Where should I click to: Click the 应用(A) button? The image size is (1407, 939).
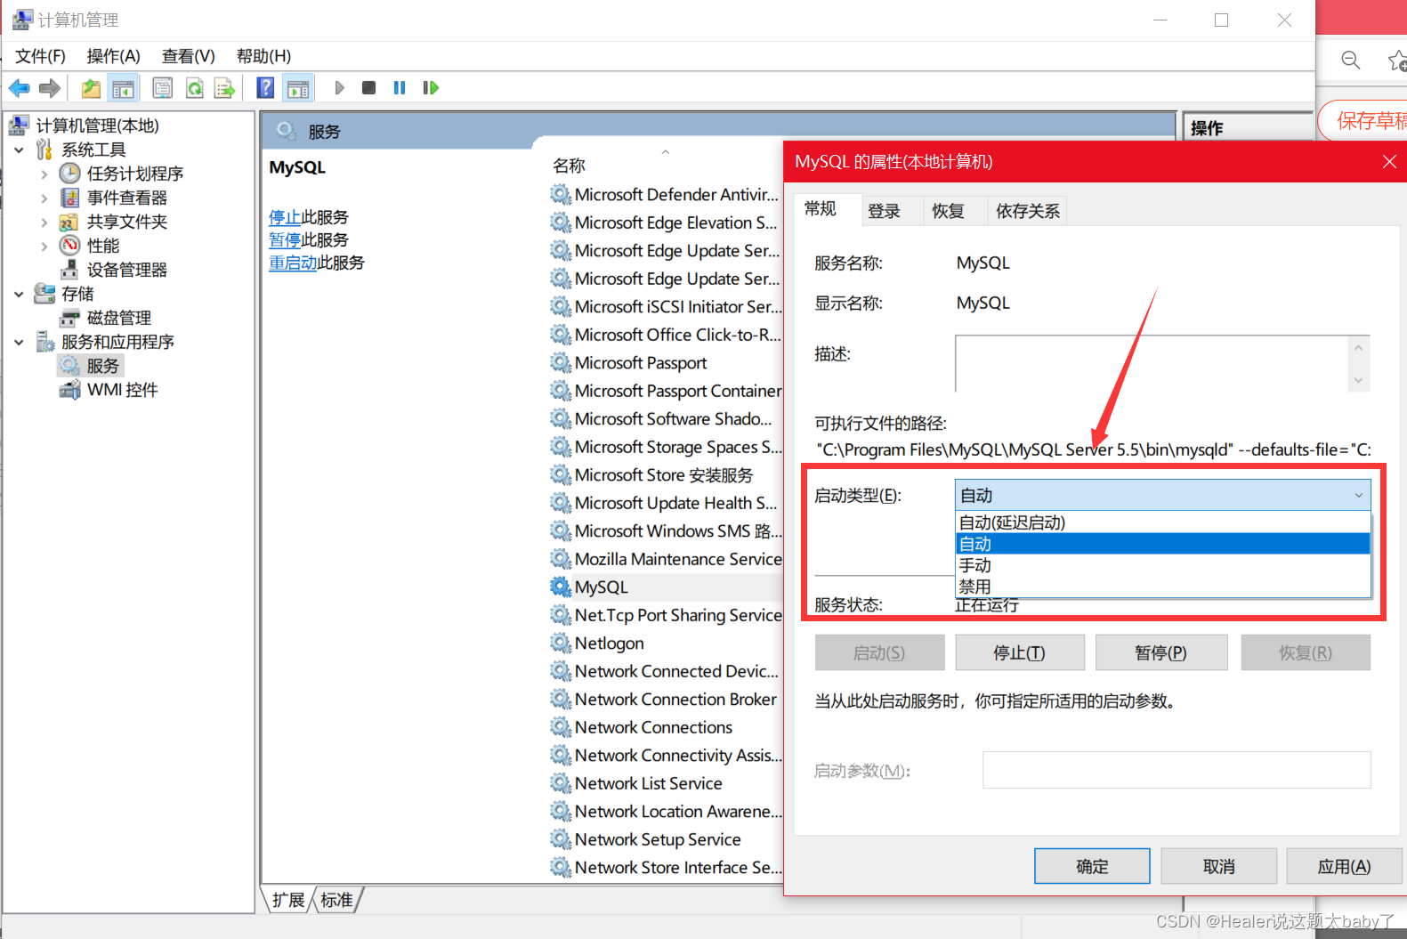[1344, 866]
